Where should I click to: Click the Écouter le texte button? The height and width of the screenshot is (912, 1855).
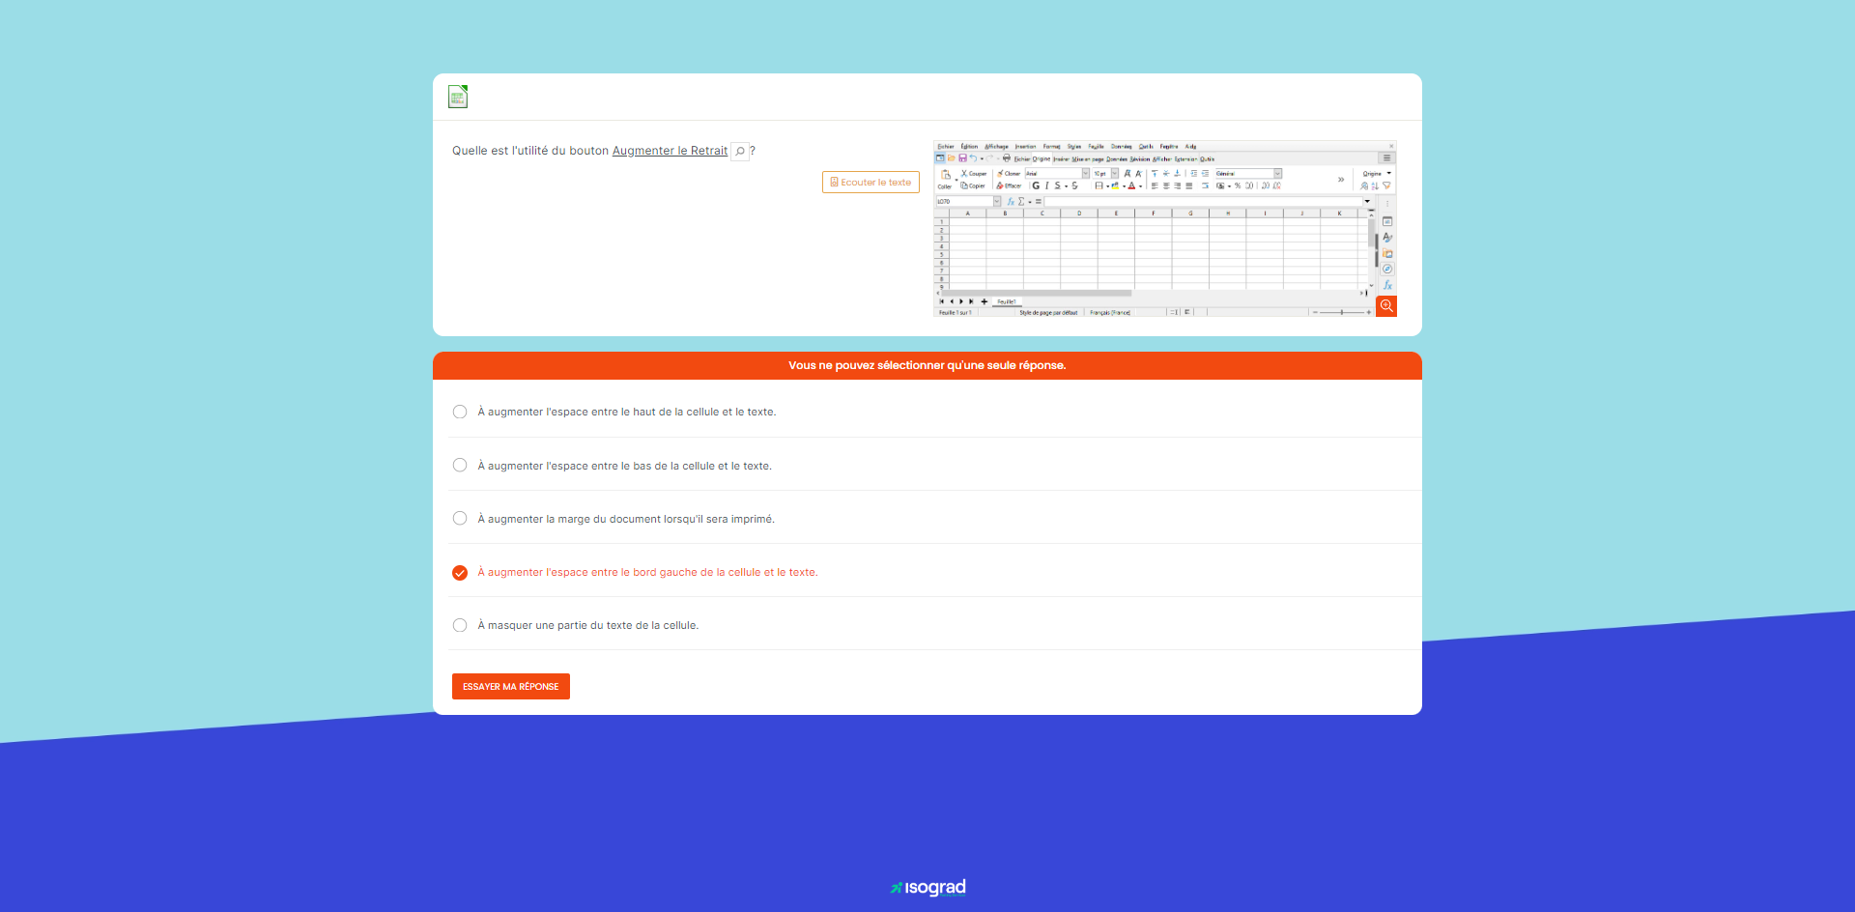[870, 182]
